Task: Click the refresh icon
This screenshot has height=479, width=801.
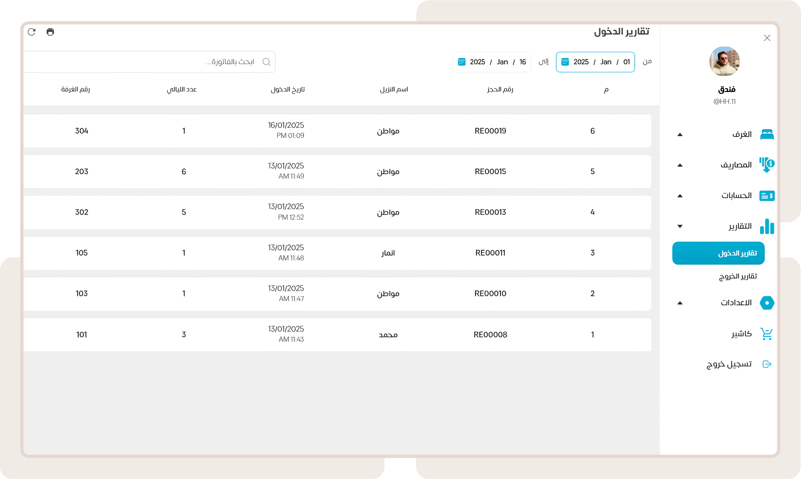Action: 32,32
